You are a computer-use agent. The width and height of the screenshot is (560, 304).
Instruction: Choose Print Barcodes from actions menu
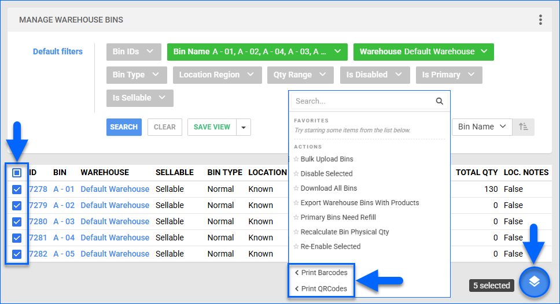[x=323, y=273]
